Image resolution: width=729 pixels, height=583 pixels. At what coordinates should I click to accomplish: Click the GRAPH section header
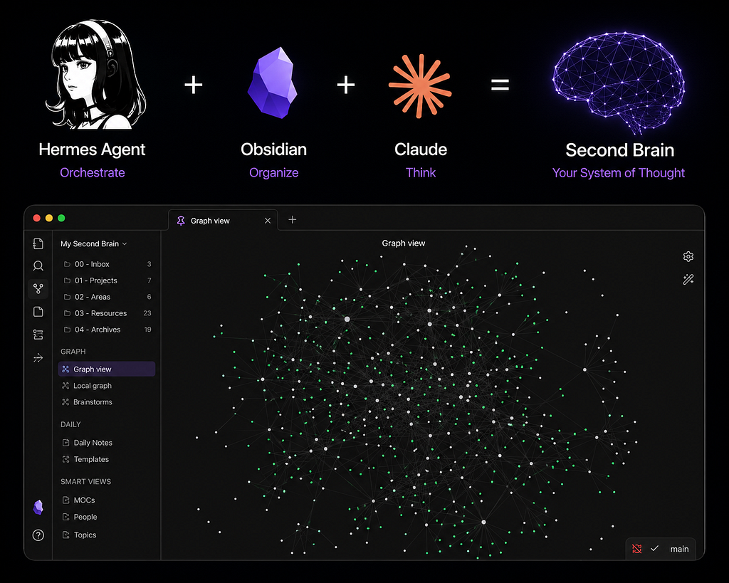point(73,352)
